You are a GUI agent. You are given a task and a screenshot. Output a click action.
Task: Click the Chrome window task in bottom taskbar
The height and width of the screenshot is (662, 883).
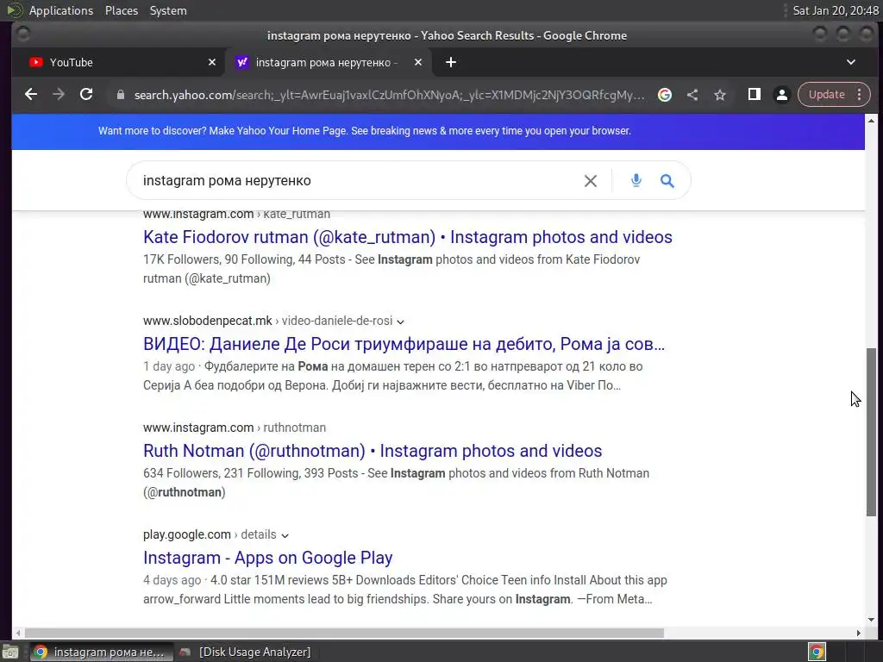[x=102, y=652]
